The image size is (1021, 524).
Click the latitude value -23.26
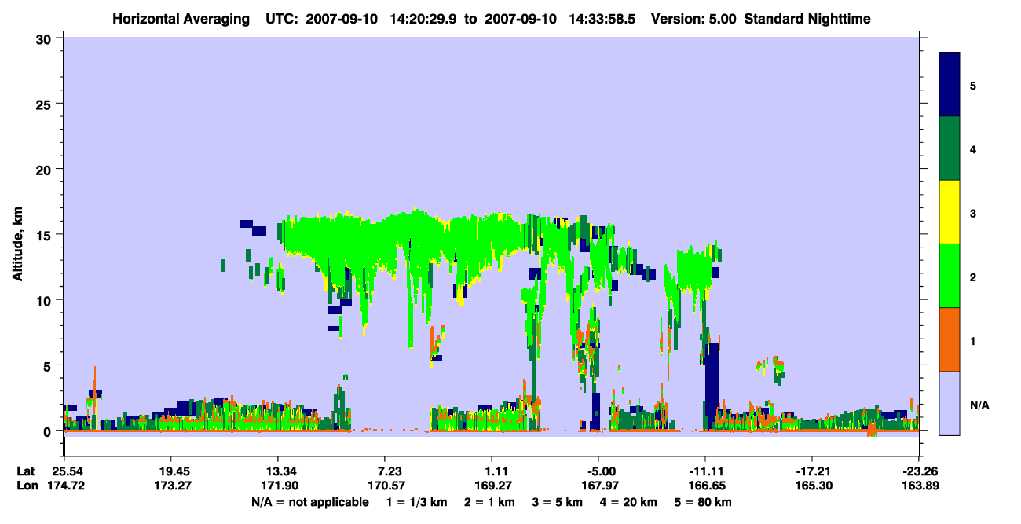coord(917,471)
